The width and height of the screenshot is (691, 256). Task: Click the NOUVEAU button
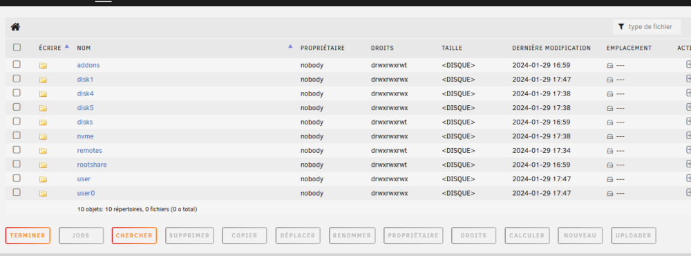(580, 236)
